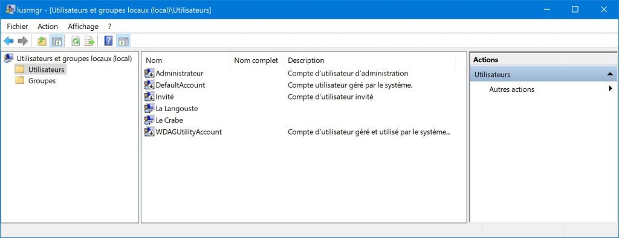Toggle the console tree pane icon
Screen dimensions: 619x238
point(57,41)
